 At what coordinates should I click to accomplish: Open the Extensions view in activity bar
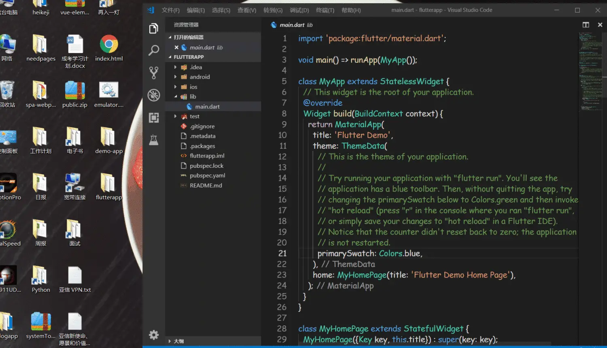pyautogui.click(x=153, y=117)
